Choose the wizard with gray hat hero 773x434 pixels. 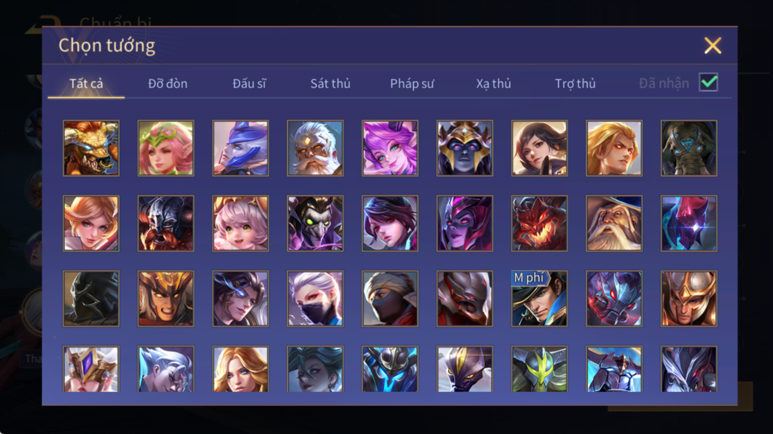(x=614, y=224)
